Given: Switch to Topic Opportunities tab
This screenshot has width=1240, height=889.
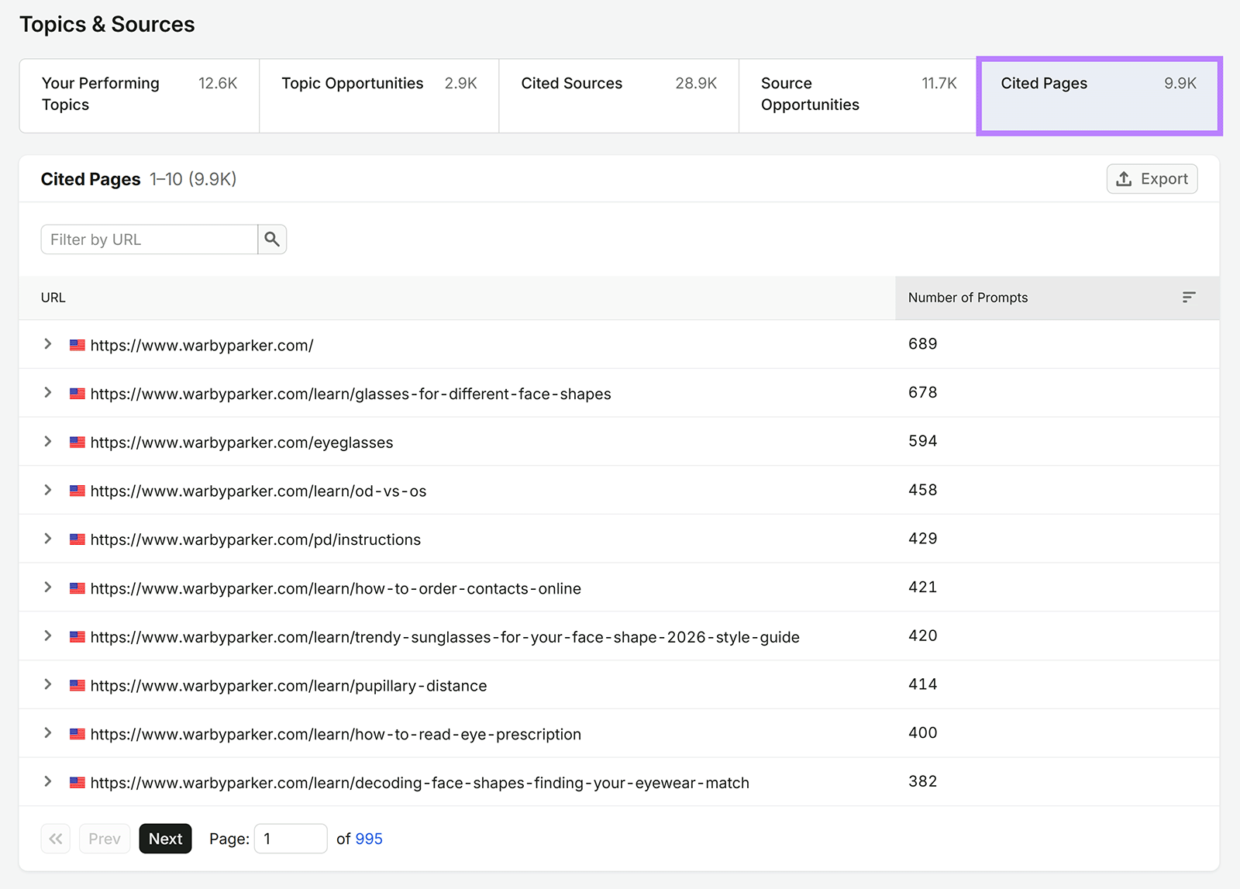Looking at the screenshot, I should 379,95.
